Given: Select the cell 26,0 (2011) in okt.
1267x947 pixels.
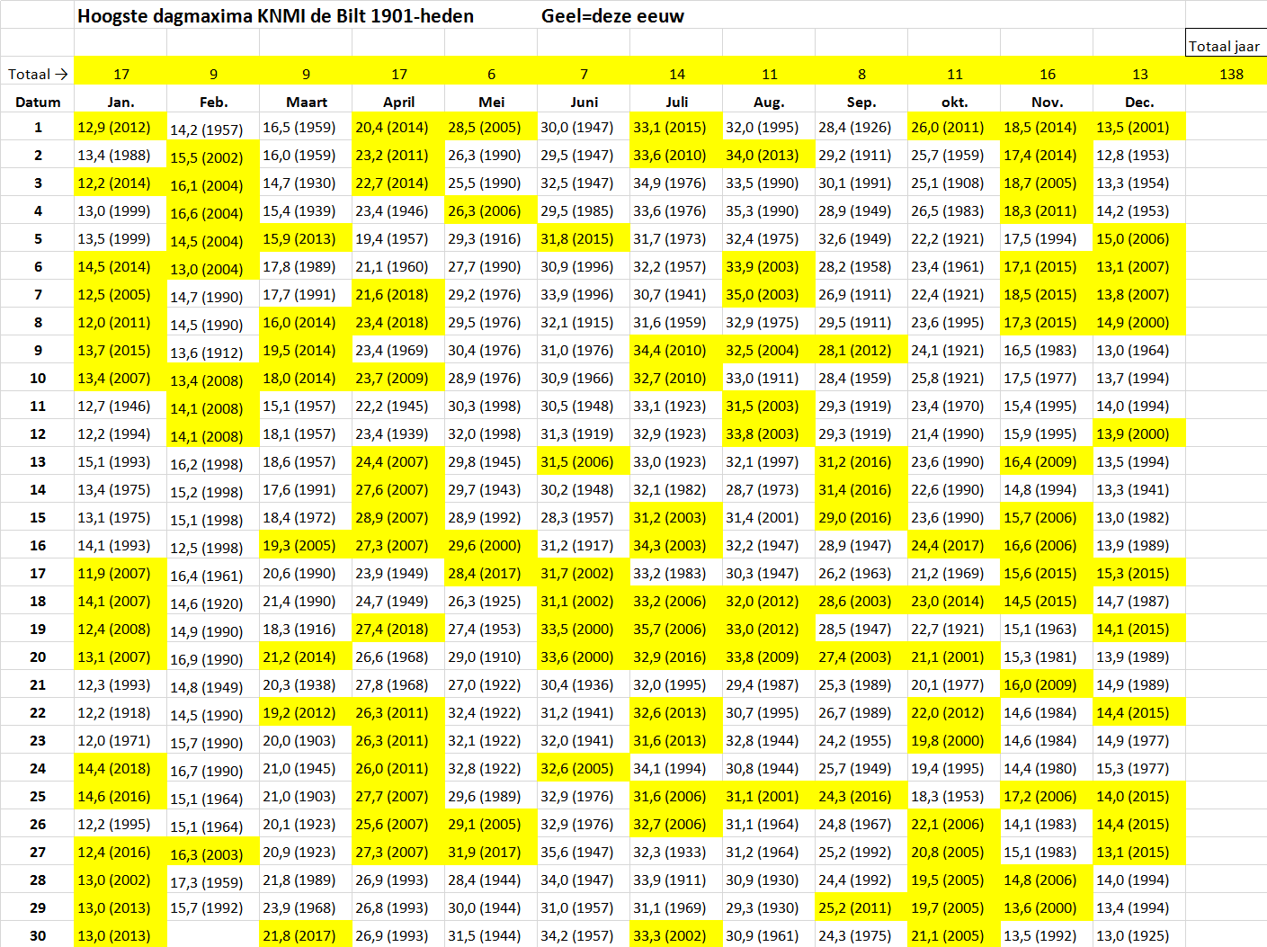Looking at the screenshot, I should (954, 127).
